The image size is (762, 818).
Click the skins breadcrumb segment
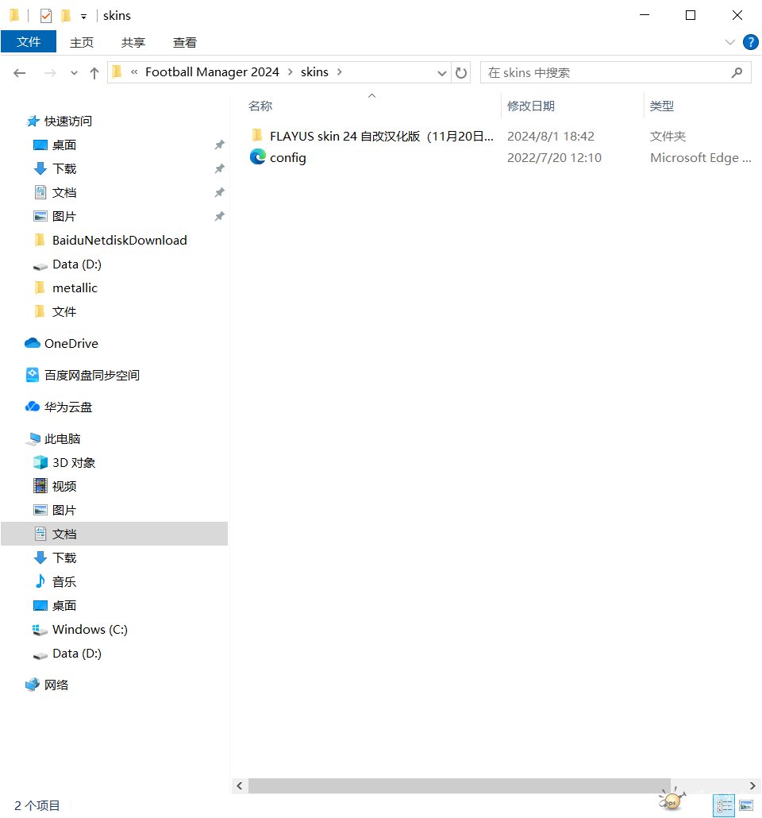pyautogui.click(x=314, y=72)
